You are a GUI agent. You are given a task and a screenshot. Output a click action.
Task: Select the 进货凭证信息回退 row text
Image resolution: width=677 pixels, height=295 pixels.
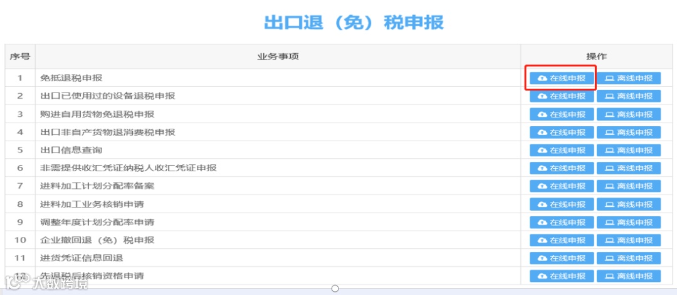pyautogui.click(x=81, y=258)
